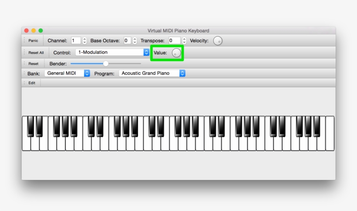Click the Channel number field
Screen dimensions: 357x211
76,40
